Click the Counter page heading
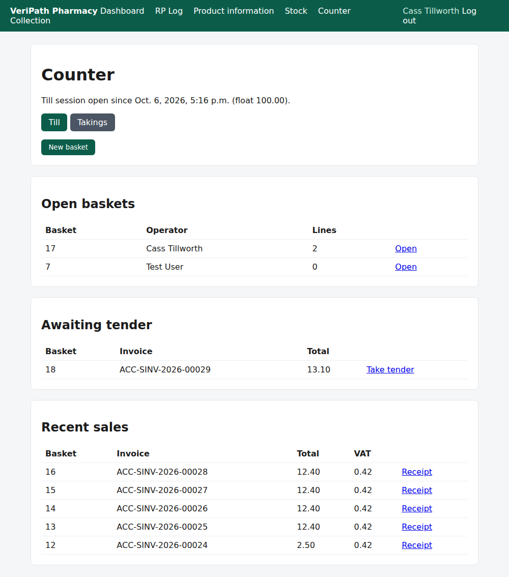This screenshot has height=577, width=509. coord(78,75)
